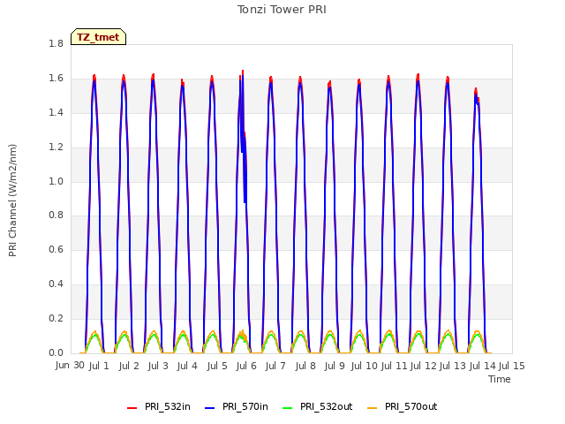Click the Jul 15 x-axis tick label
The image size is (565, 424).
tap(511, 366)
